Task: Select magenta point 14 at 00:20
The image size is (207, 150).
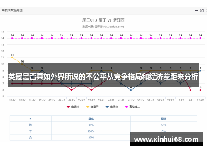Action: pos(82,38)
